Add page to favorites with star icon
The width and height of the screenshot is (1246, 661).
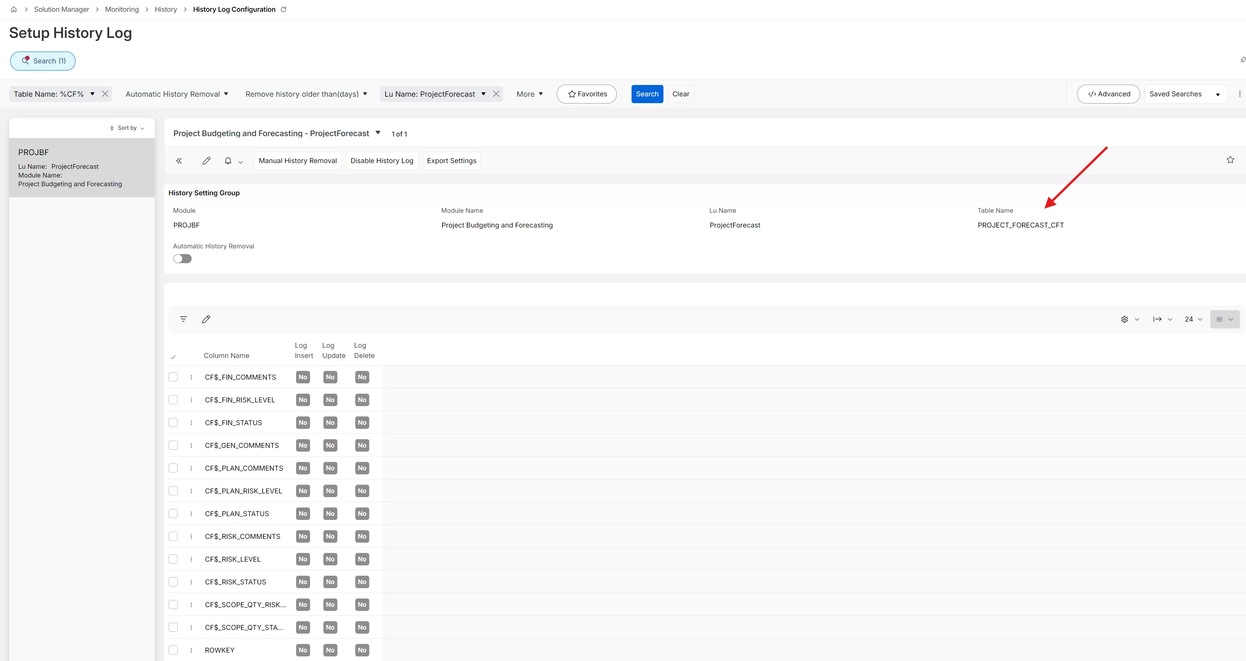click(x=1230, y=160)
